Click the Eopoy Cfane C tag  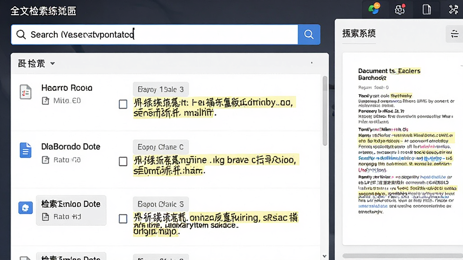coord(161,147)
